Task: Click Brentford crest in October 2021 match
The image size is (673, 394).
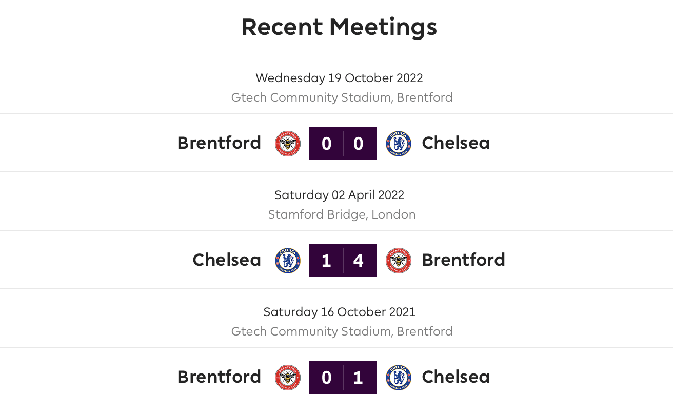Action: pos(288,378)
